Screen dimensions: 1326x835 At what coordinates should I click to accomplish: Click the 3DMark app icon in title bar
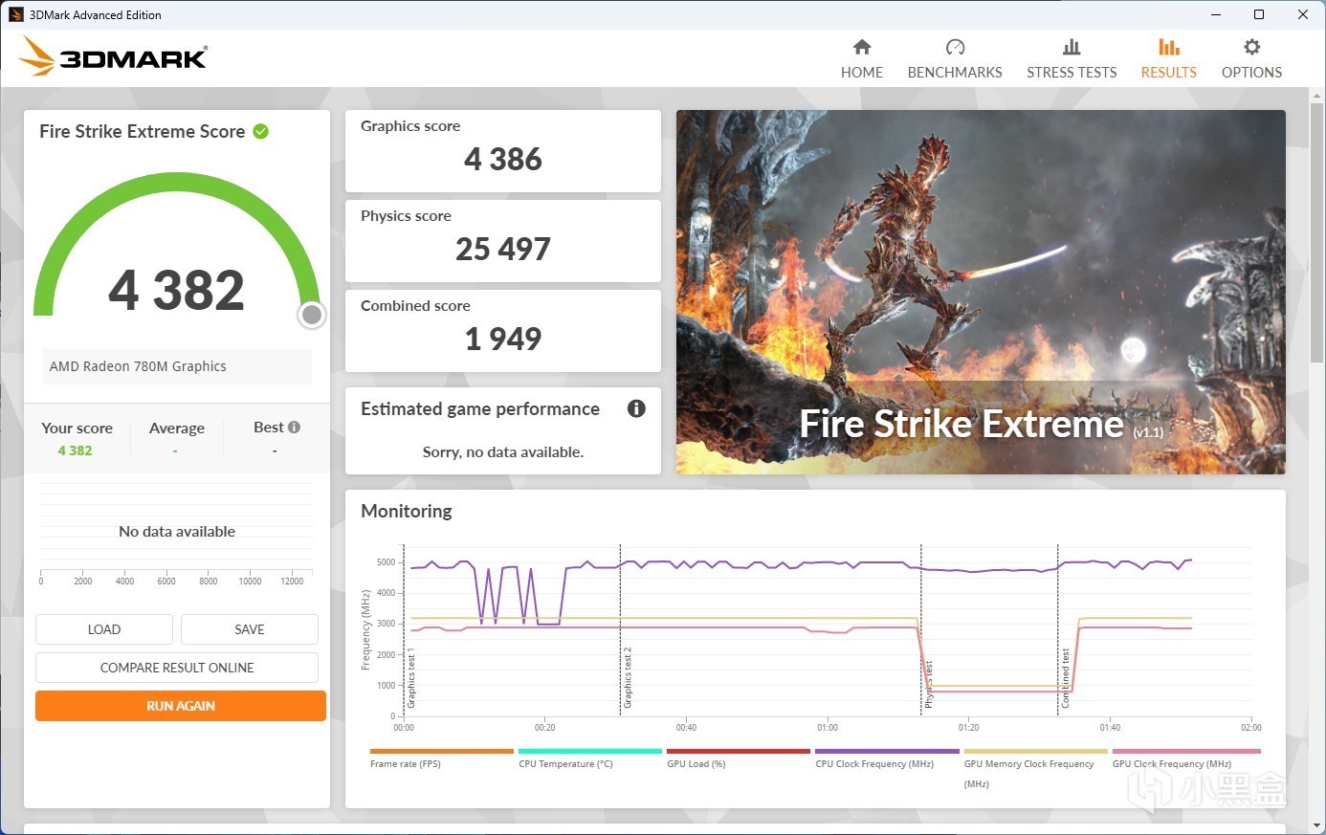pyautogui.click(x=15, y=14)
